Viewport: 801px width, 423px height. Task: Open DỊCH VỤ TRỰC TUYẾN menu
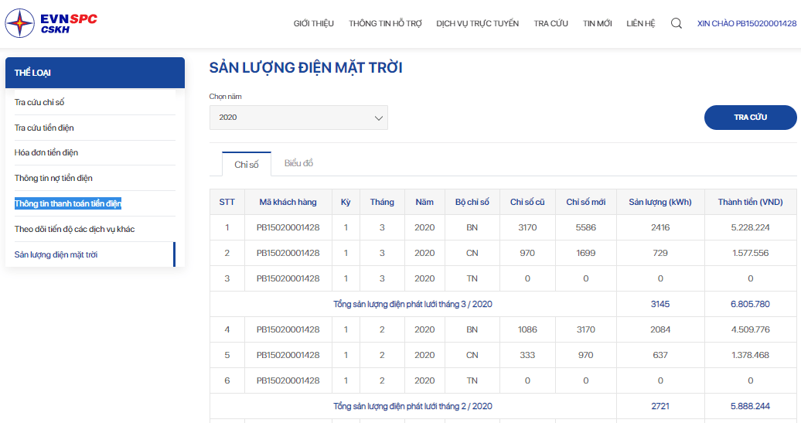point(477,23)
